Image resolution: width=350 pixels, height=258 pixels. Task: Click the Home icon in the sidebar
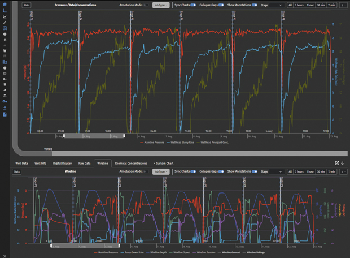pyautogui.click(x=5, y=4)
